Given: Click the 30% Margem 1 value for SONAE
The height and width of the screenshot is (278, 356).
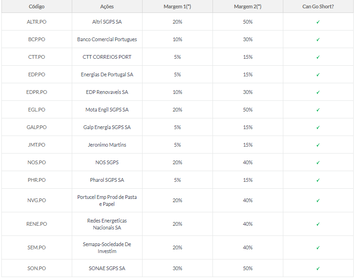Looking at the screenshot, I should click(x=177, y=268).
